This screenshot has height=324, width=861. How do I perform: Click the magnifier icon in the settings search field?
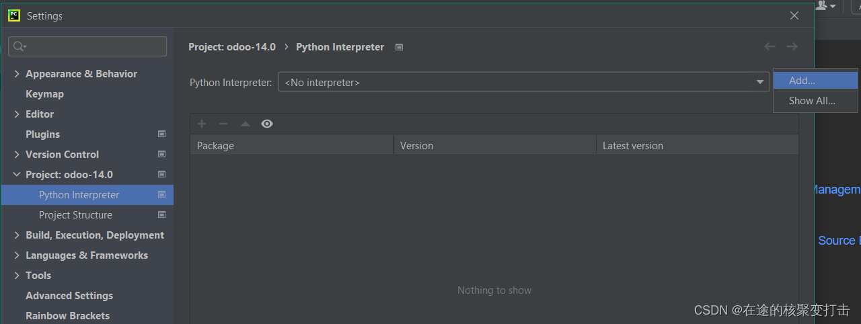pyautogui.click(x=19, y=46)
